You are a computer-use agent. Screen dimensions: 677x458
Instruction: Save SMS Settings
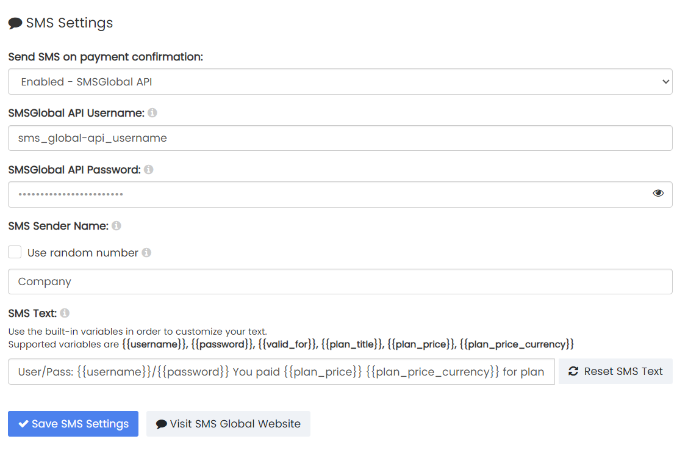(73, 424)
